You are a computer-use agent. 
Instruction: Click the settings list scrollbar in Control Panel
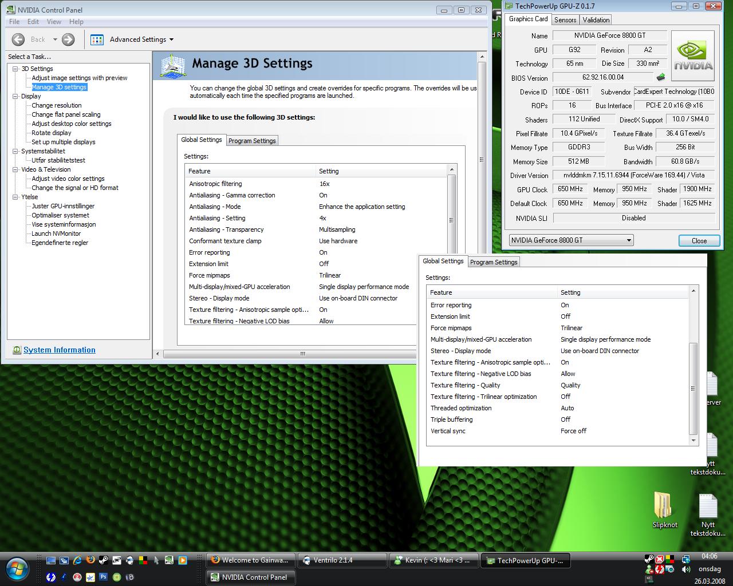451,220
